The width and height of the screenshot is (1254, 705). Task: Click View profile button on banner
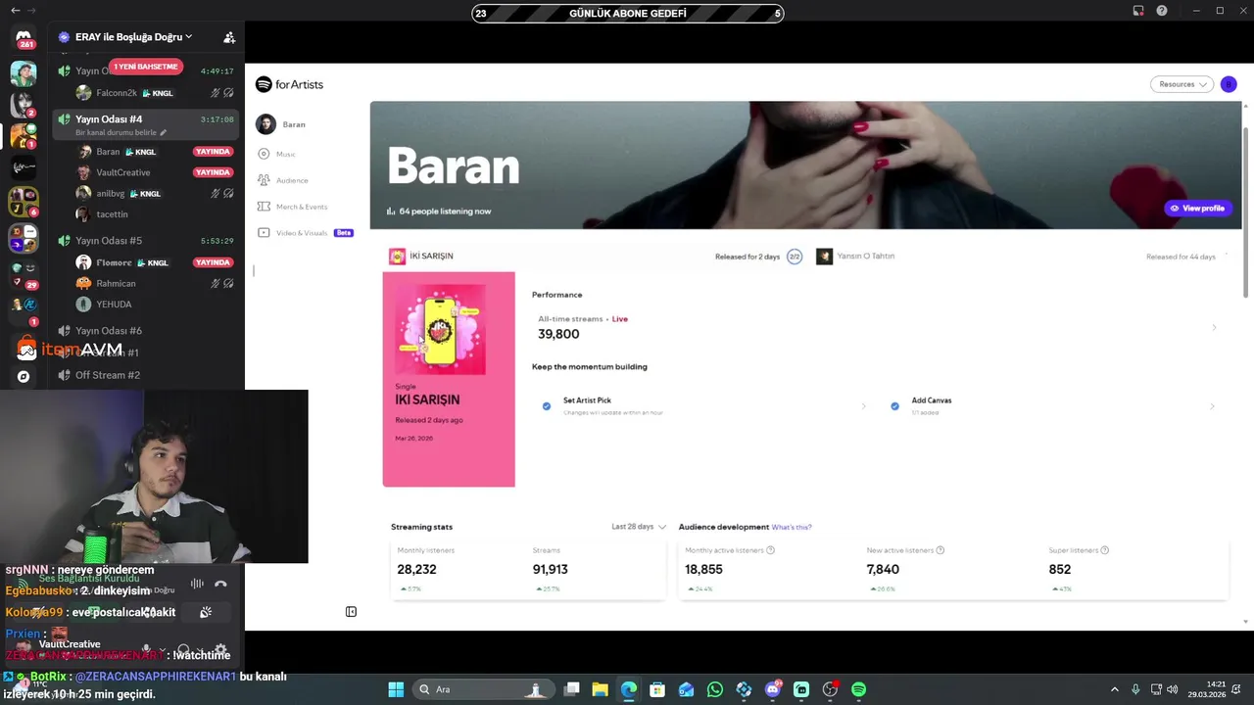pos(1197,209)
